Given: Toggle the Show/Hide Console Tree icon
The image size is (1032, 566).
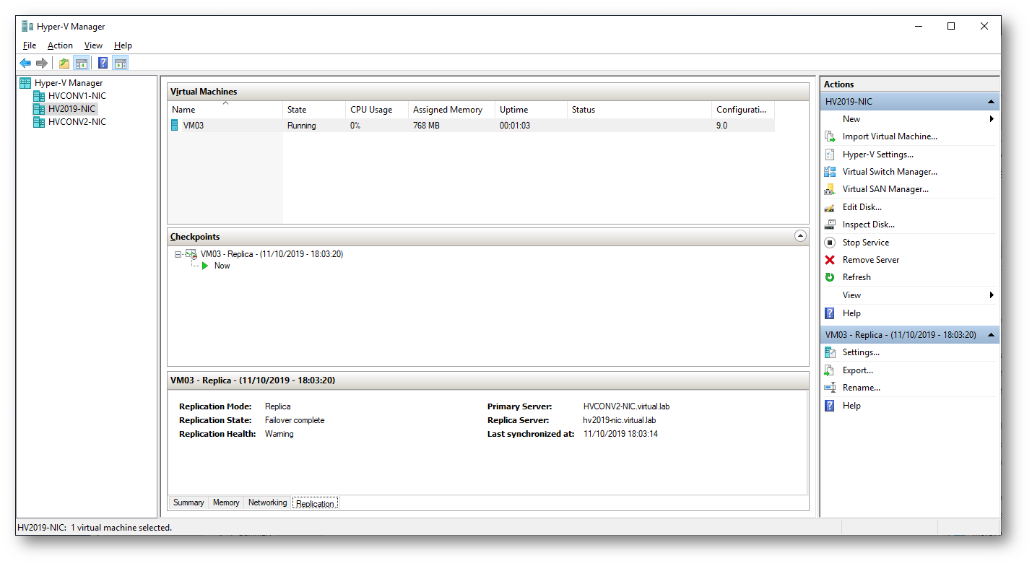Looking at the screenshot, I should pyautogui.click(x=82, y=64).
